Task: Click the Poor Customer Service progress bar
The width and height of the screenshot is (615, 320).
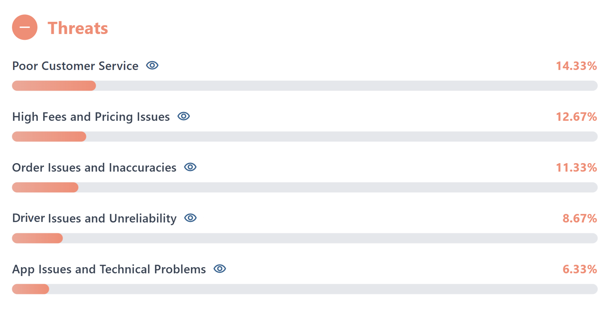Action: [305, 86]
